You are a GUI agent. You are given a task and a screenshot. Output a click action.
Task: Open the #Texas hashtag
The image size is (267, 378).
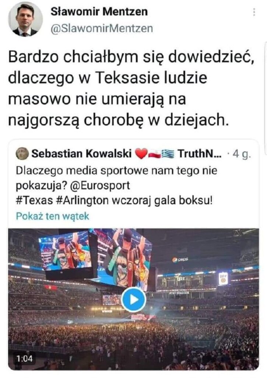pos(34,200)
